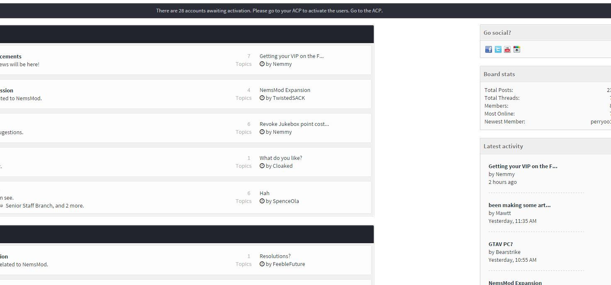Viewport: 611px width, 285px height.
Task: Open the Facebook social icon
Action: click(489, 49)
